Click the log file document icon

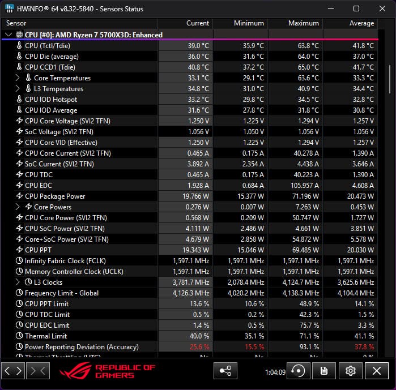[x=324, y=371]
